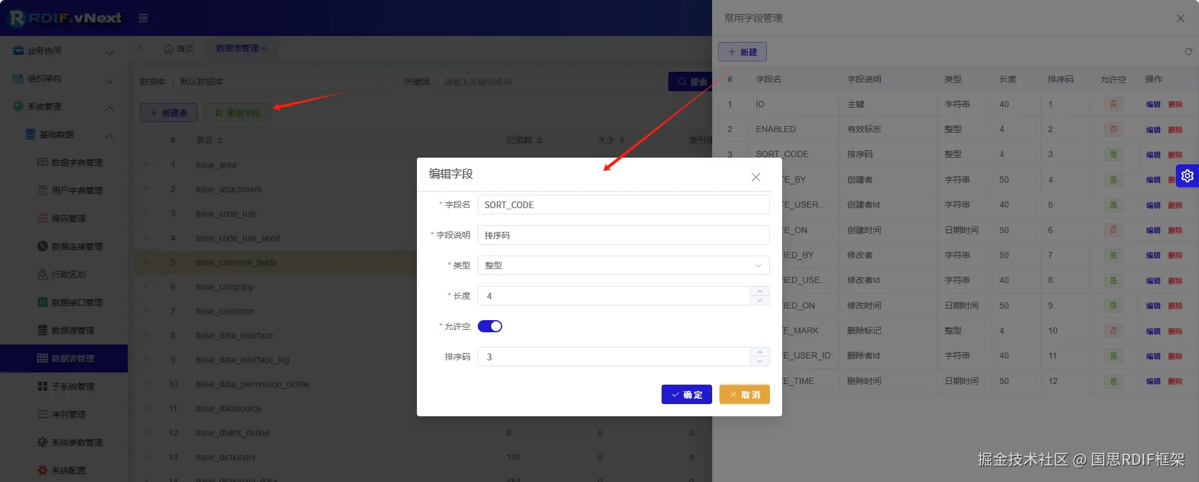This screenshot has height=482, width=1199.
Task: Open 数据表管理 in the sidebar
Action: [x=64, y=358]
